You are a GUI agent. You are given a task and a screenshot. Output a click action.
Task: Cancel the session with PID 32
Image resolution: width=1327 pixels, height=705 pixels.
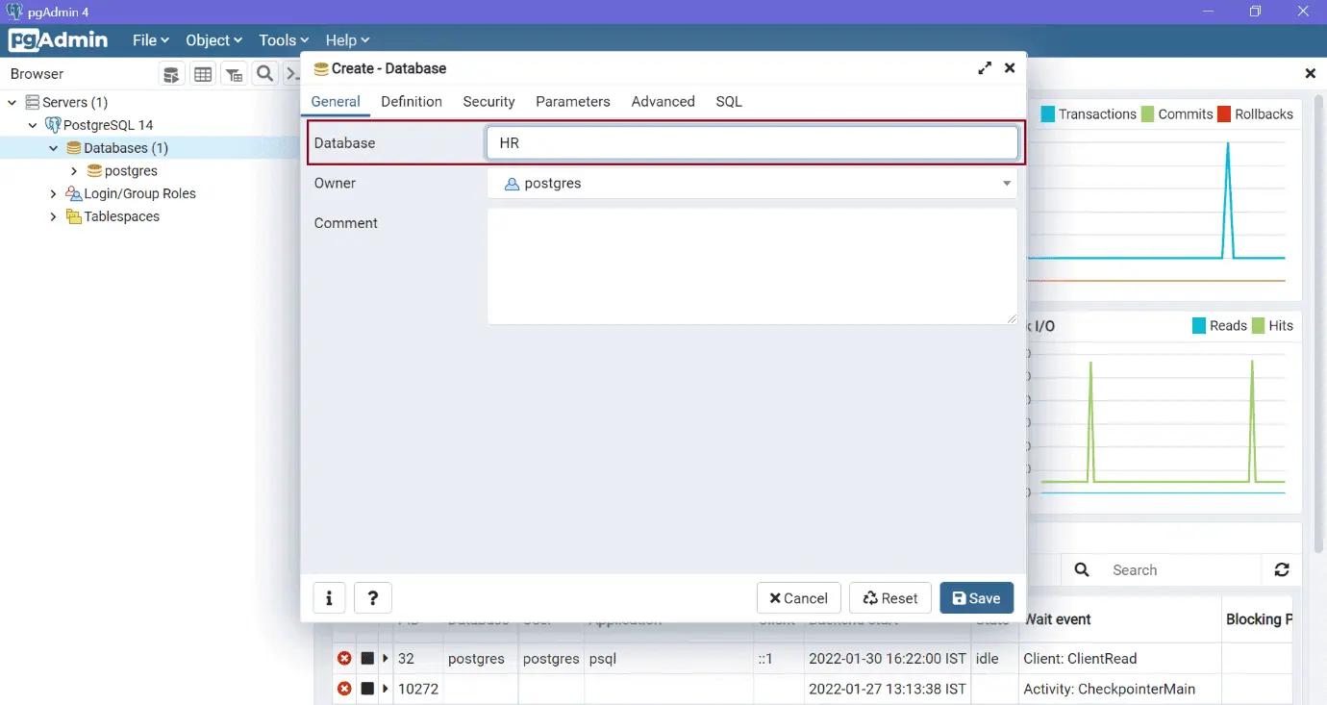[x=344, y=658]
